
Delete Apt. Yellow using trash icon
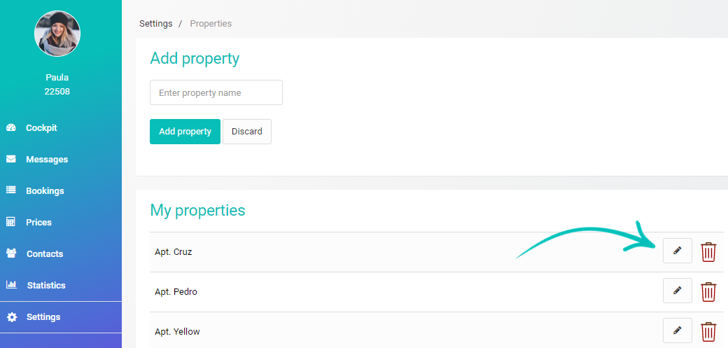[708, 332]
